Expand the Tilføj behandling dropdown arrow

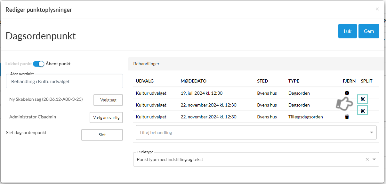(371, 132)
